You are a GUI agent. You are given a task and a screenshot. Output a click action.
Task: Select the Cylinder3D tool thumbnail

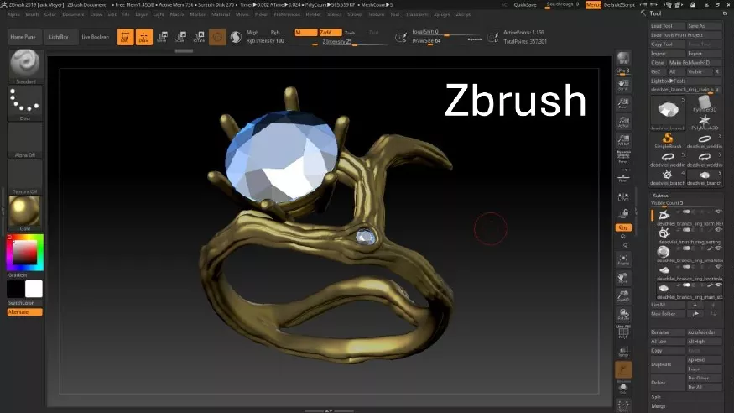click(x=705, y=104)
